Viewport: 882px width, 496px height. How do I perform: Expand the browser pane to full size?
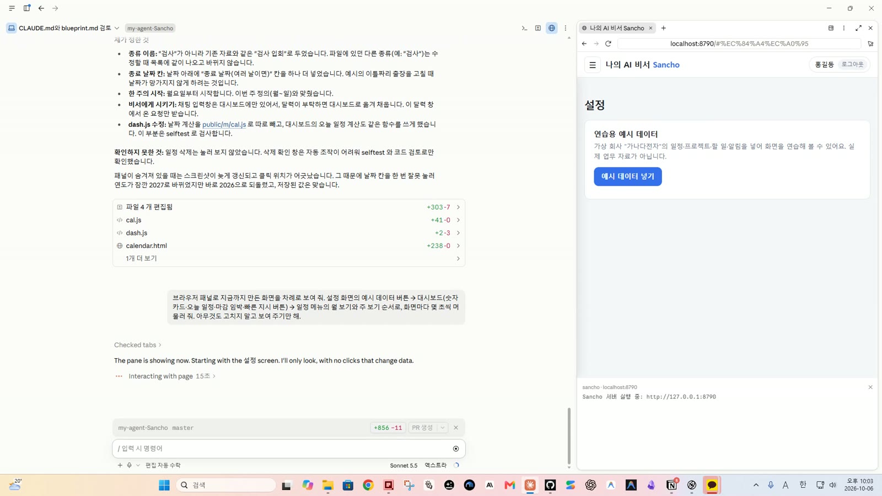(858, 28)
